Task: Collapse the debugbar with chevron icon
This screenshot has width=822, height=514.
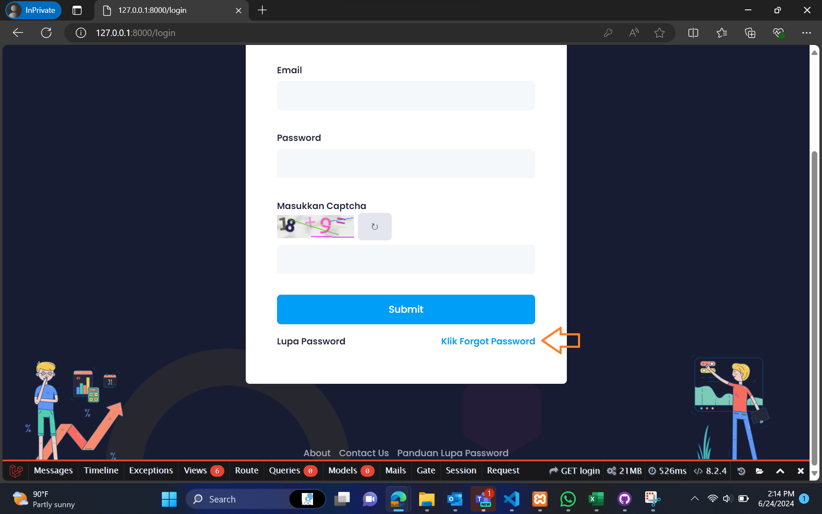Action: (x=780, y=471)
